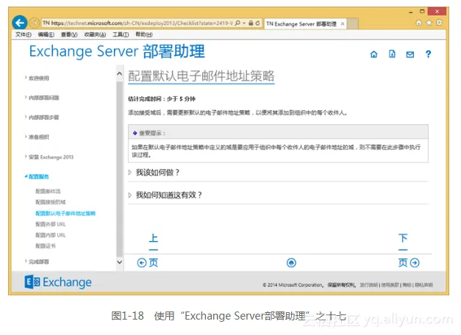
Task: Open the 文件(F) menu
Action: (23, 35)
